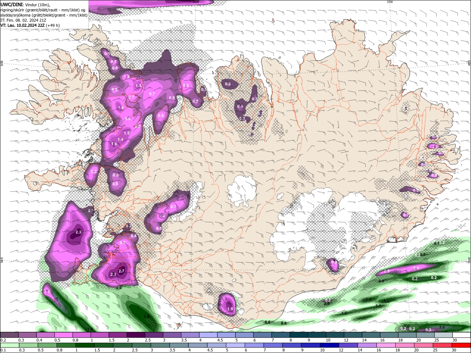This screenshot has height=353, width=471.
Task: Pick the bottom row lilac swatch between 14 and 16
Action: (367, 345)
